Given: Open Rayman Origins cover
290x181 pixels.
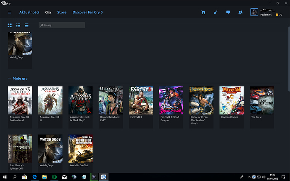Looking at the screenshot, I should tap(232, 100).
